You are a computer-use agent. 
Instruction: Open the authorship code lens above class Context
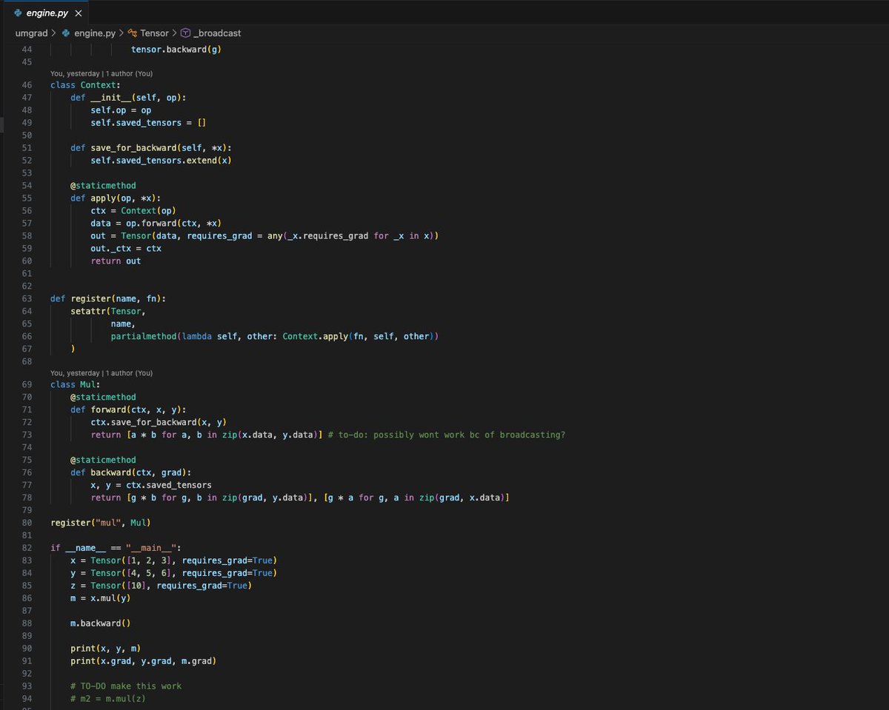101,74
